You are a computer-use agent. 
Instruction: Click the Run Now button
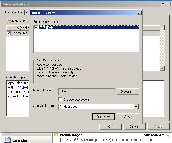coord(103,117)
